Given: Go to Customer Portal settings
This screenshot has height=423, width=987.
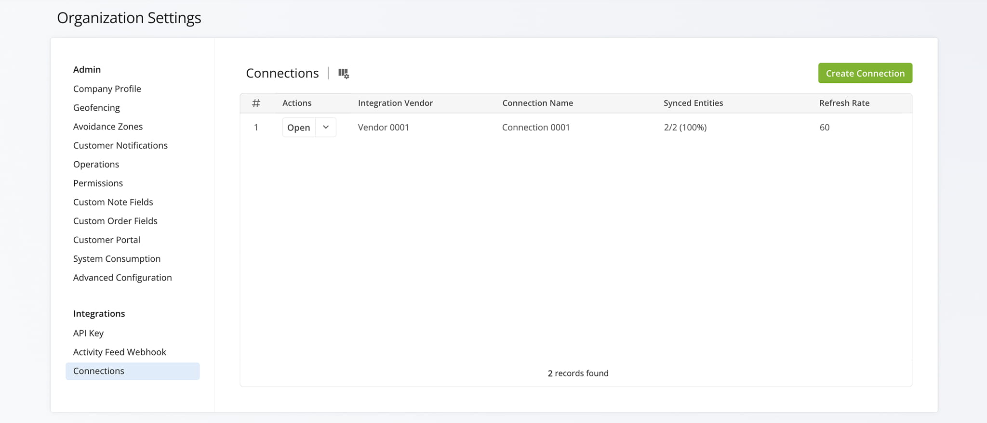Looking at the screenshot, I should click(x=107, y=240).
